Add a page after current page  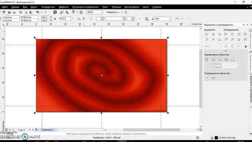click(x=36, y=130)
